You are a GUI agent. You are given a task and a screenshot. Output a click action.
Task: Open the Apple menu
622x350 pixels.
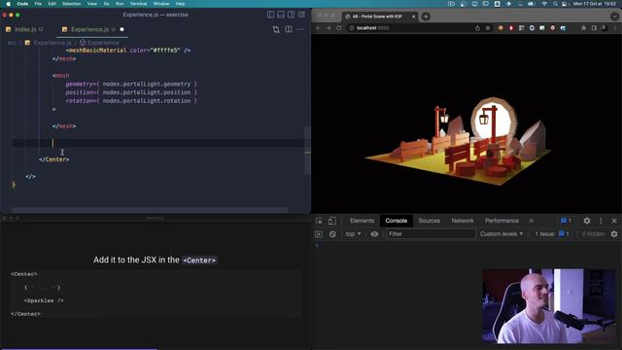[9, 4]
